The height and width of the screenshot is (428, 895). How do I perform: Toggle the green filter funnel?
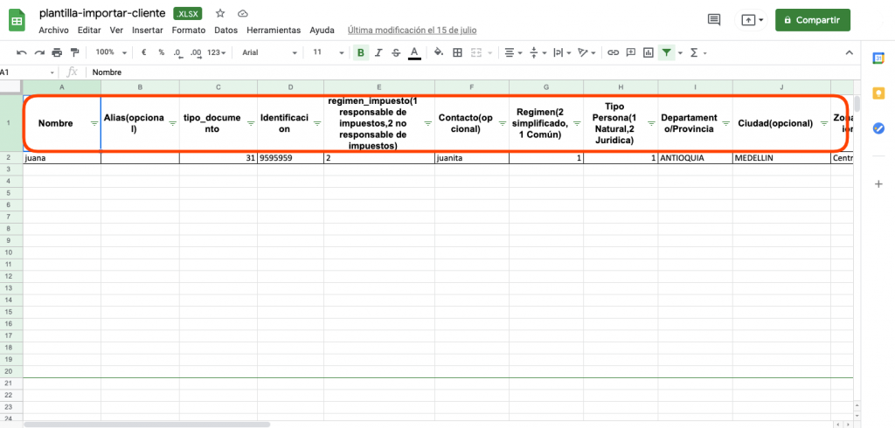pyautogui.click(x=666, y=52)
